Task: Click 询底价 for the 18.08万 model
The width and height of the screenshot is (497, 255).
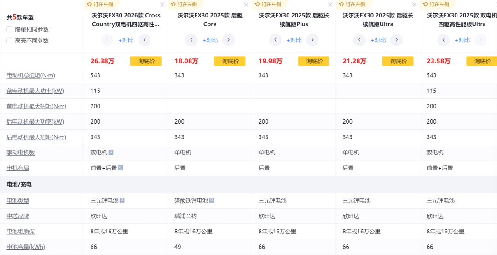Action: pos(230,61)
